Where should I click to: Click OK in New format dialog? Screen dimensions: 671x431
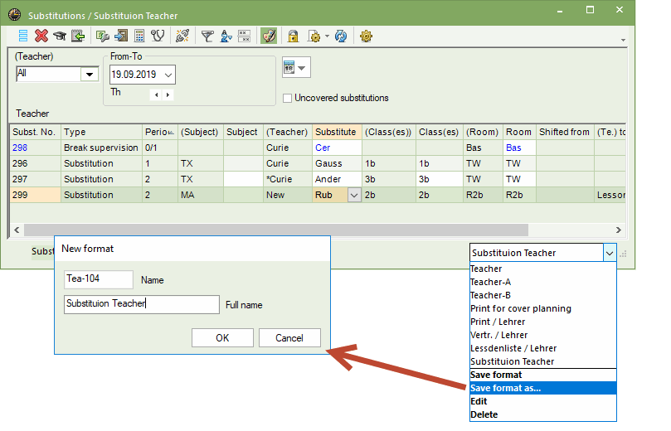pyautogui.click(x=222, y=338)
